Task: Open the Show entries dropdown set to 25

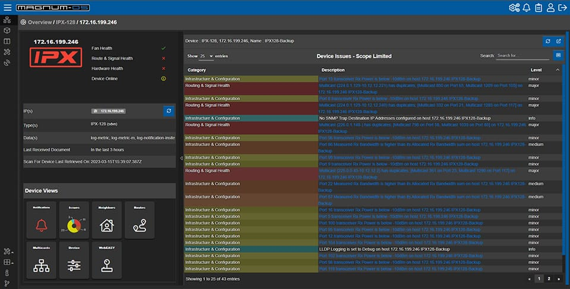Action: (206, 56)
